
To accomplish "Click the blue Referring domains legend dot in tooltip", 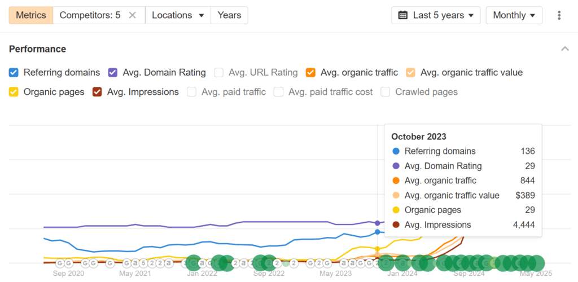I will coord(396,151).
